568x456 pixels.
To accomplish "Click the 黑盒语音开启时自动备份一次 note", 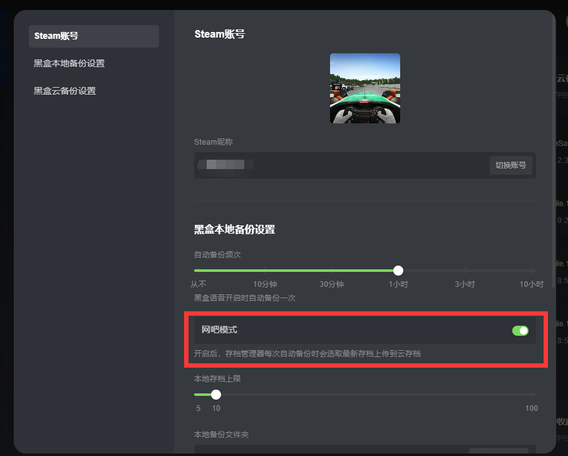I will [245, 298].
